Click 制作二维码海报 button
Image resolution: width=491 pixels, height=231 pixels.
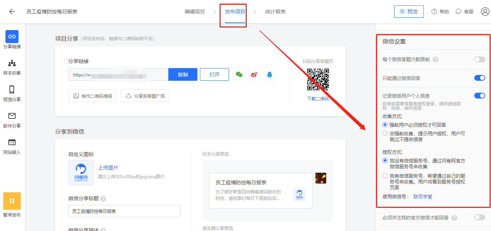click(x=92, y=96)
